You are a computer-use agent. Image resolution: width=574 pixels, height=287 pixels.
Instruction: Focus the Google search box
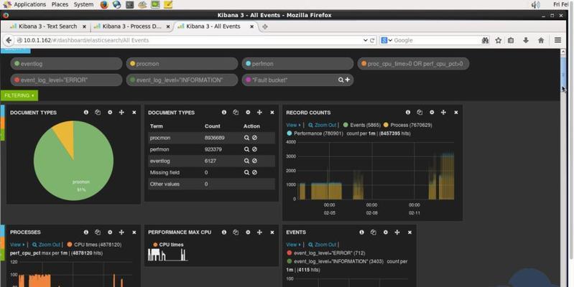point(435,40)
